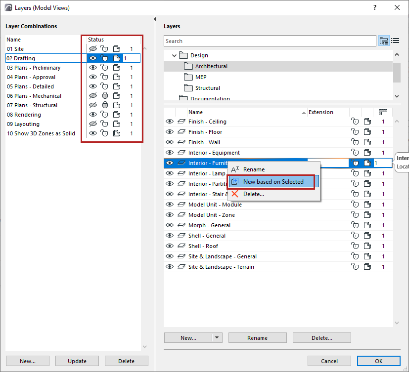Click lock icon of Interior - Lamp layer

point(355,173)
